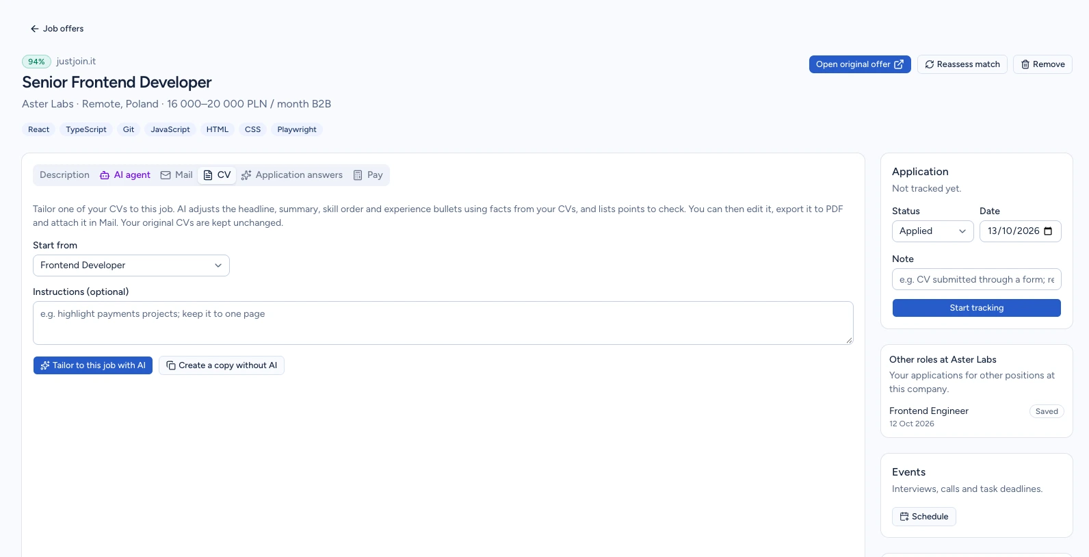Click the Senior Frontend Developer heading

pos(117,83)
